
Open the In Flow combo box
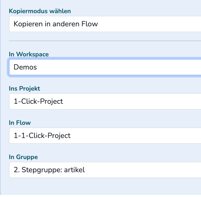[105, 136]
